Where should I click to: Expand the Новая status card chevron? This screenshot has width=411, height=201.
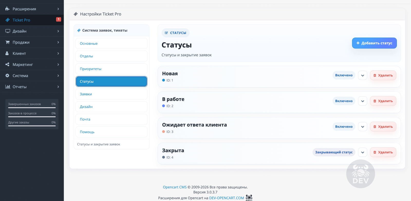point(362,75)
